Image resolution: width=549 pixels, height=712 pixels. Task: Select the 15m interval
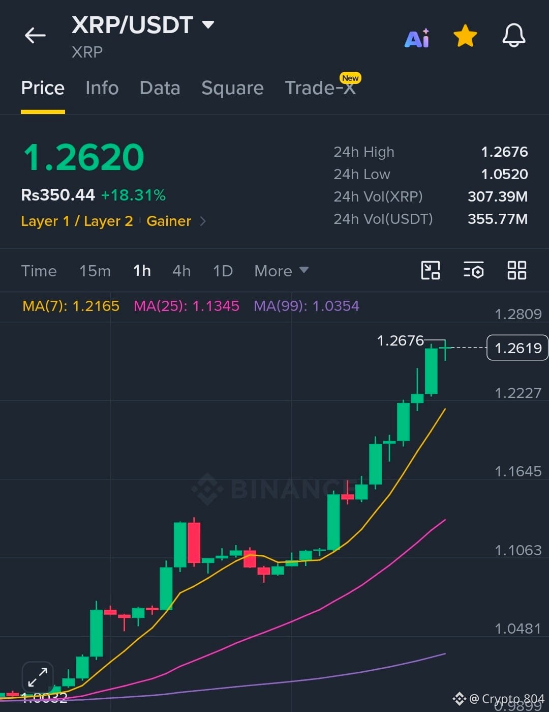[x=95, y=271]
